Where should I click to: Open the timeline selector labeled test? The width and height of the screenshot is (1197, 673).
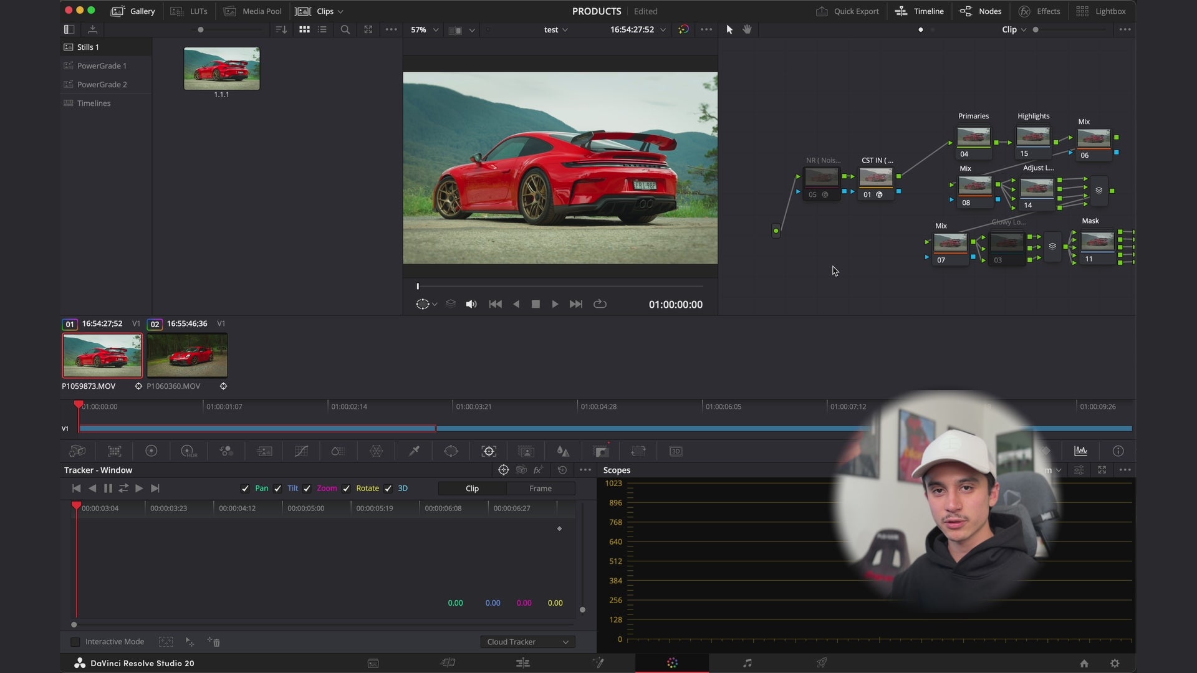[555, 29]
